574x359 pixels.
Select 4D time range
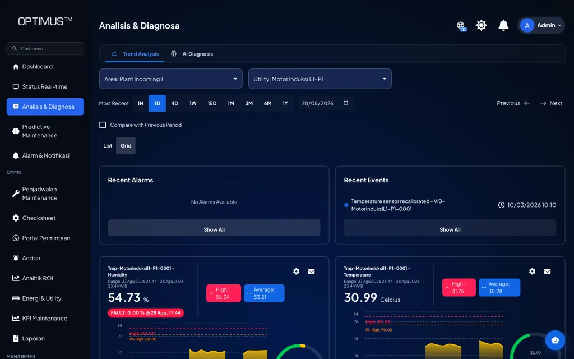[175, 103]
